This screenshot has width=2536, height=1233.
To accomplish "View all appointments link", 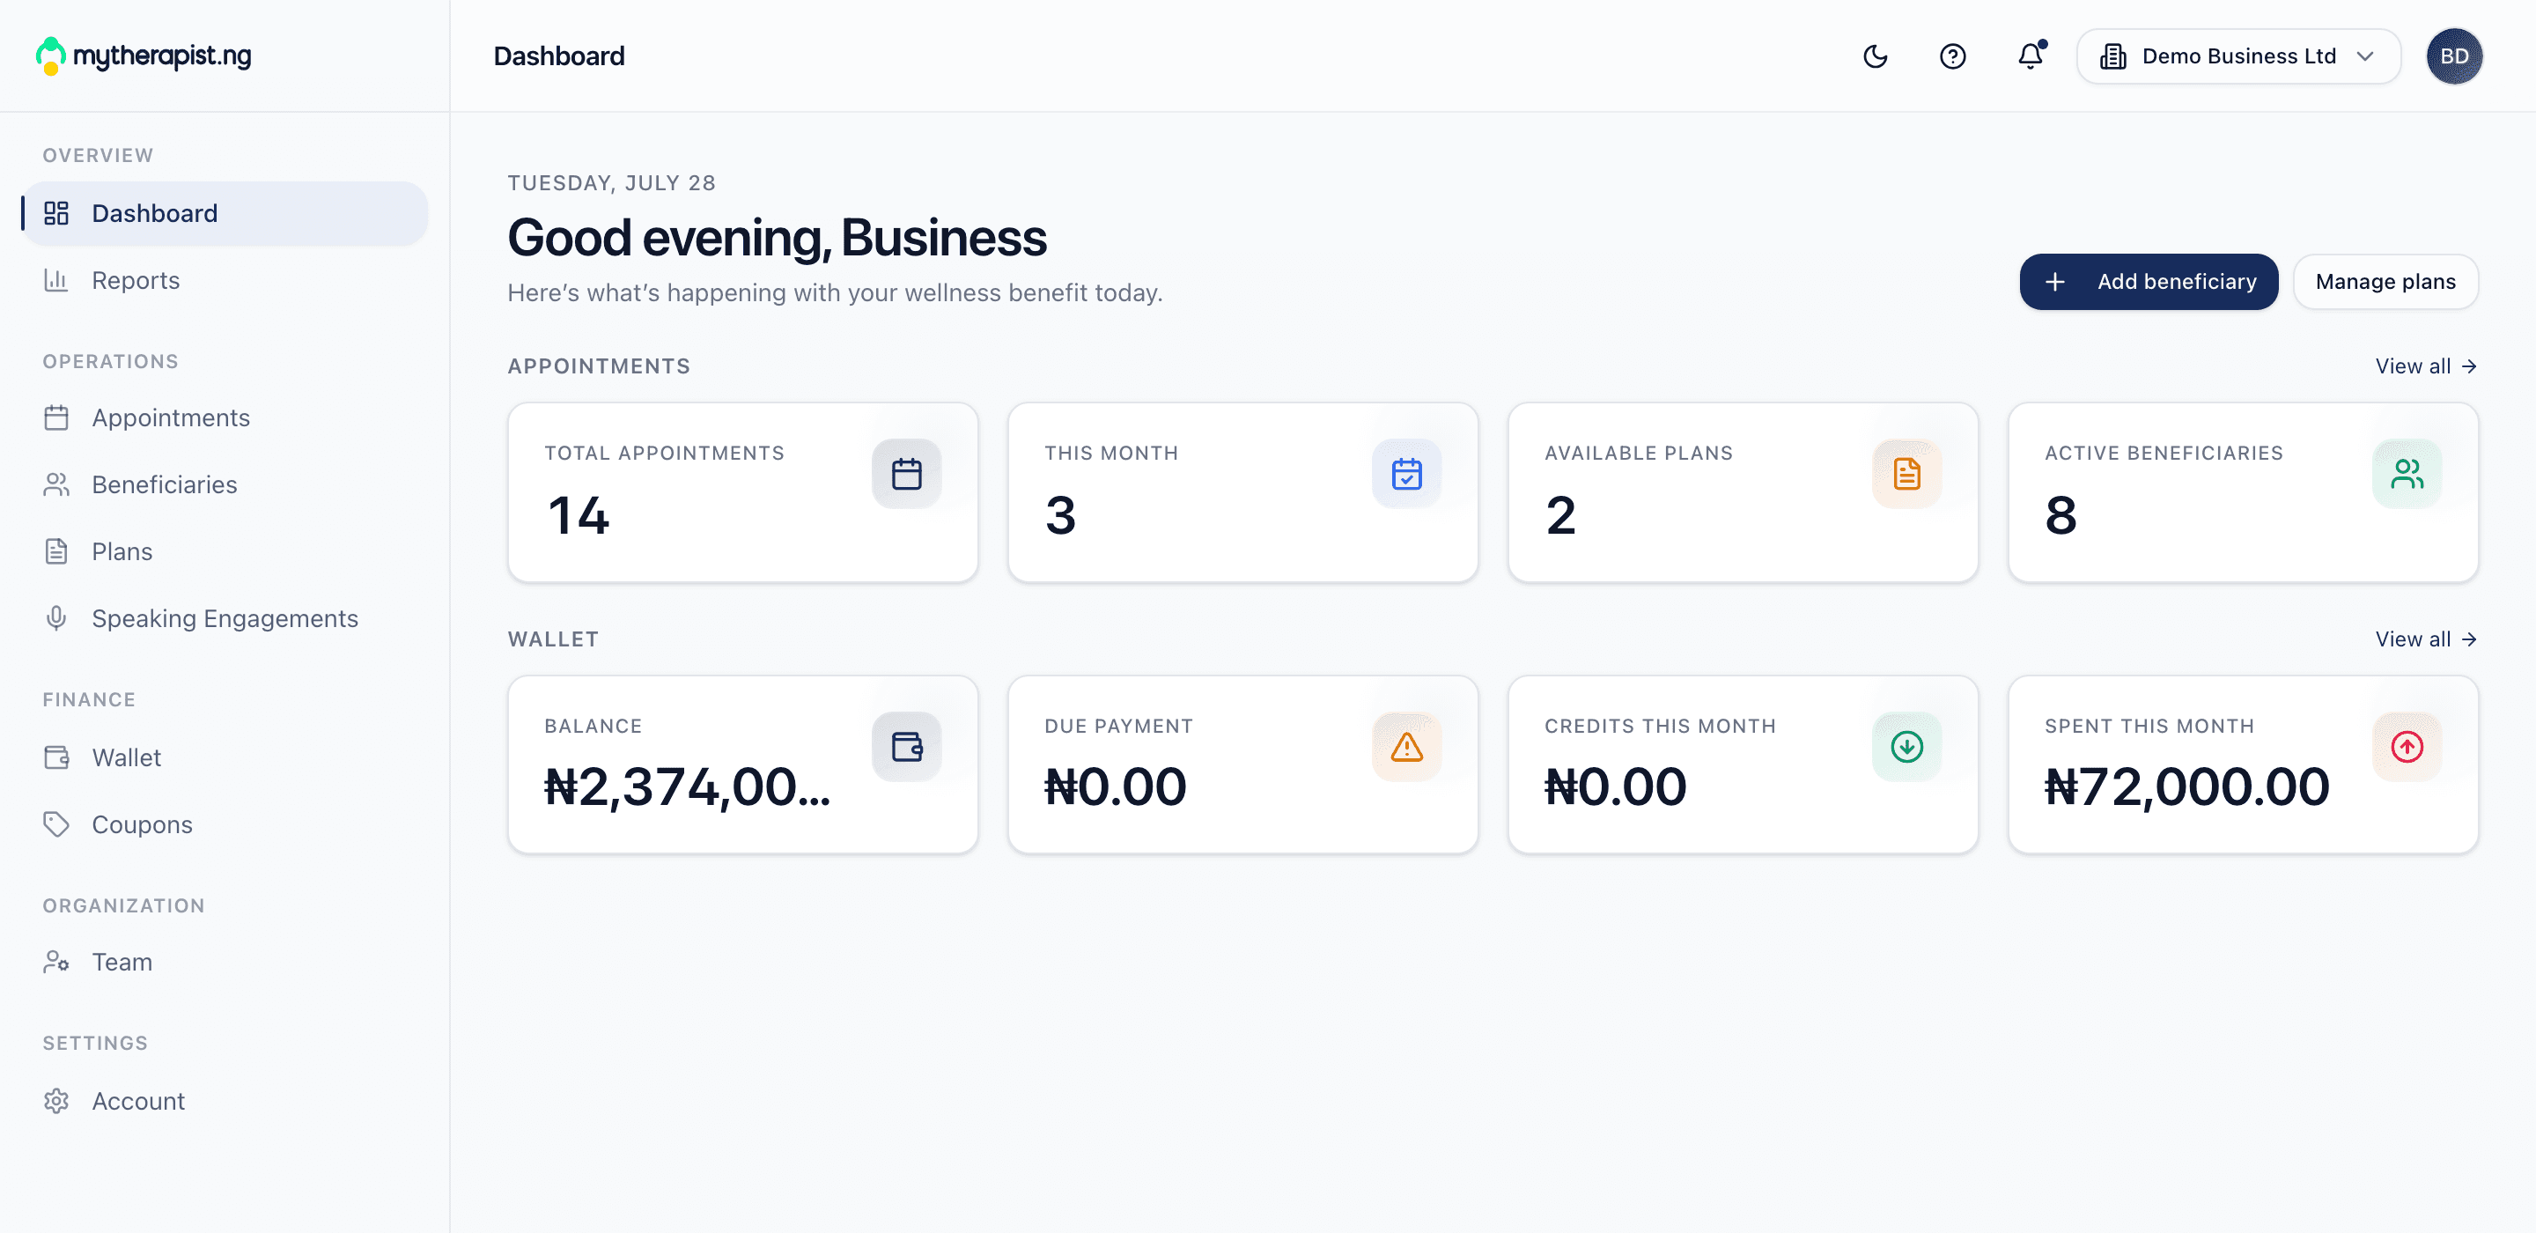I will pos(2426,366).
